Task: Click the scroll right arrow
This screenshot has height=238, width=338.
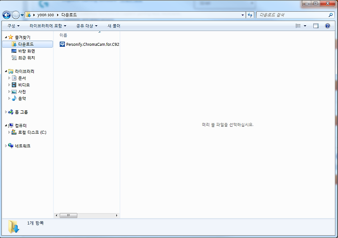Action: [116, 215]
